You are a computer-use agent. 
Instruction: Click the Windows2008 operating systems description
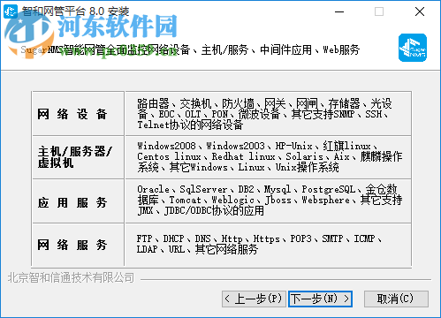270,156
